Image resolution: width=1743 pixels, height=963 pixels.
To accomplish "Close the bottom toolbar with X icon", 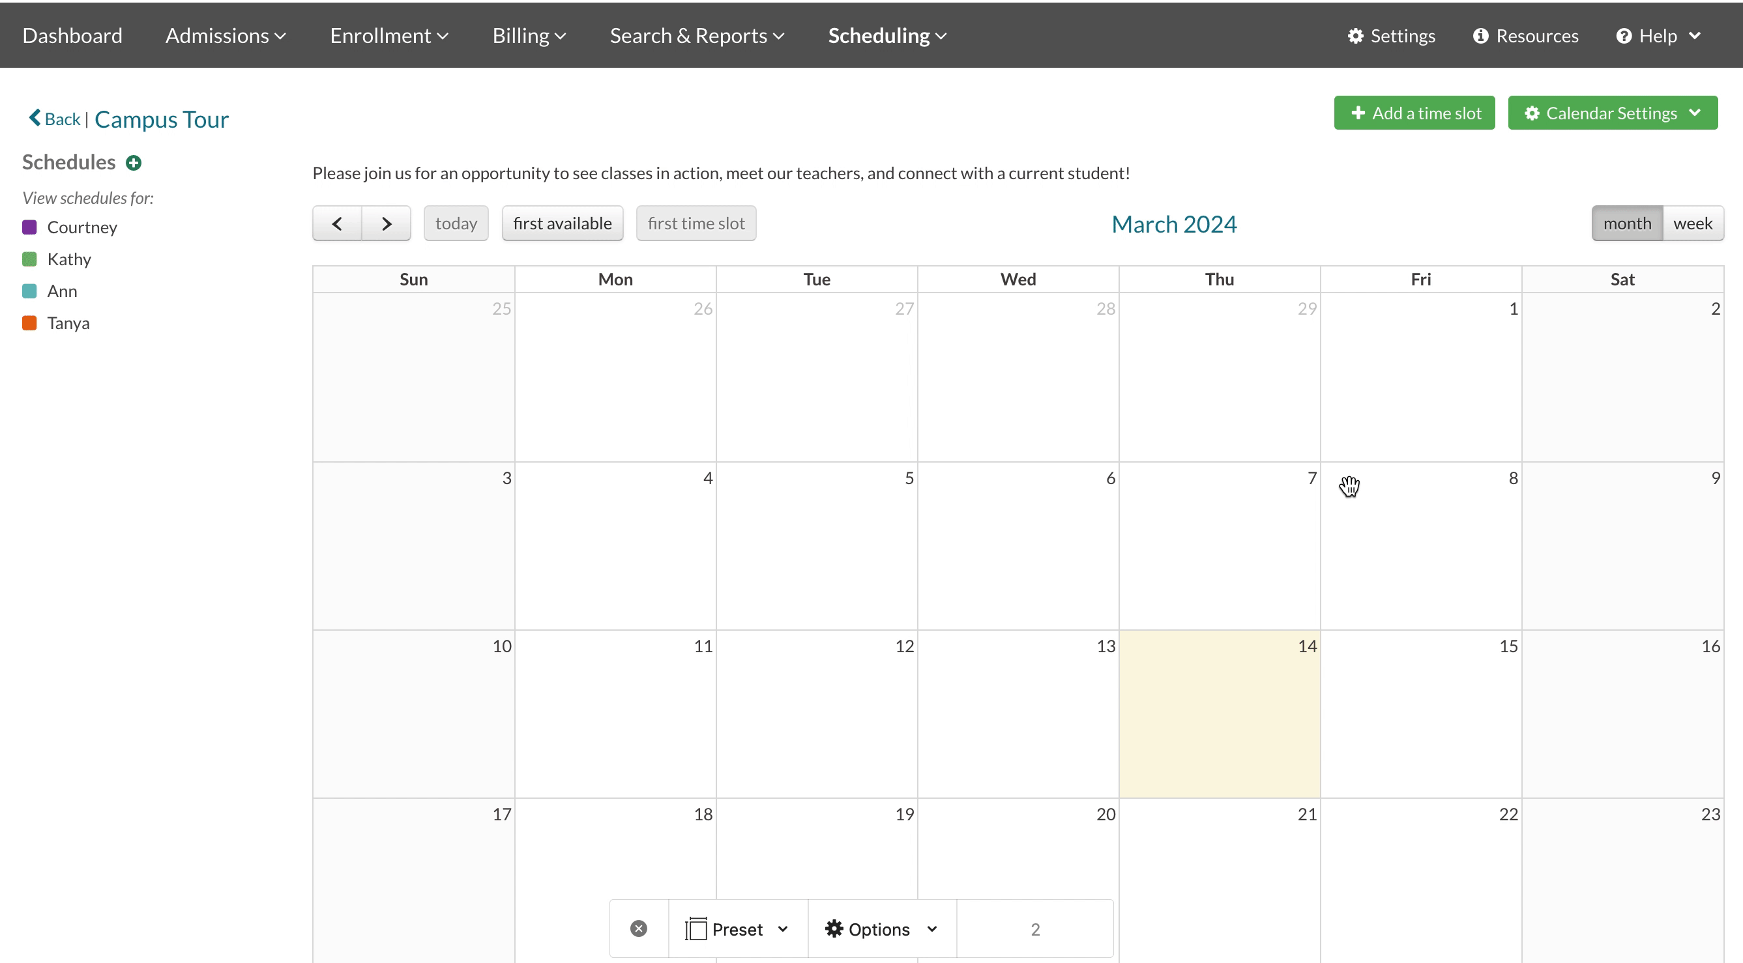I will (638, 928).
